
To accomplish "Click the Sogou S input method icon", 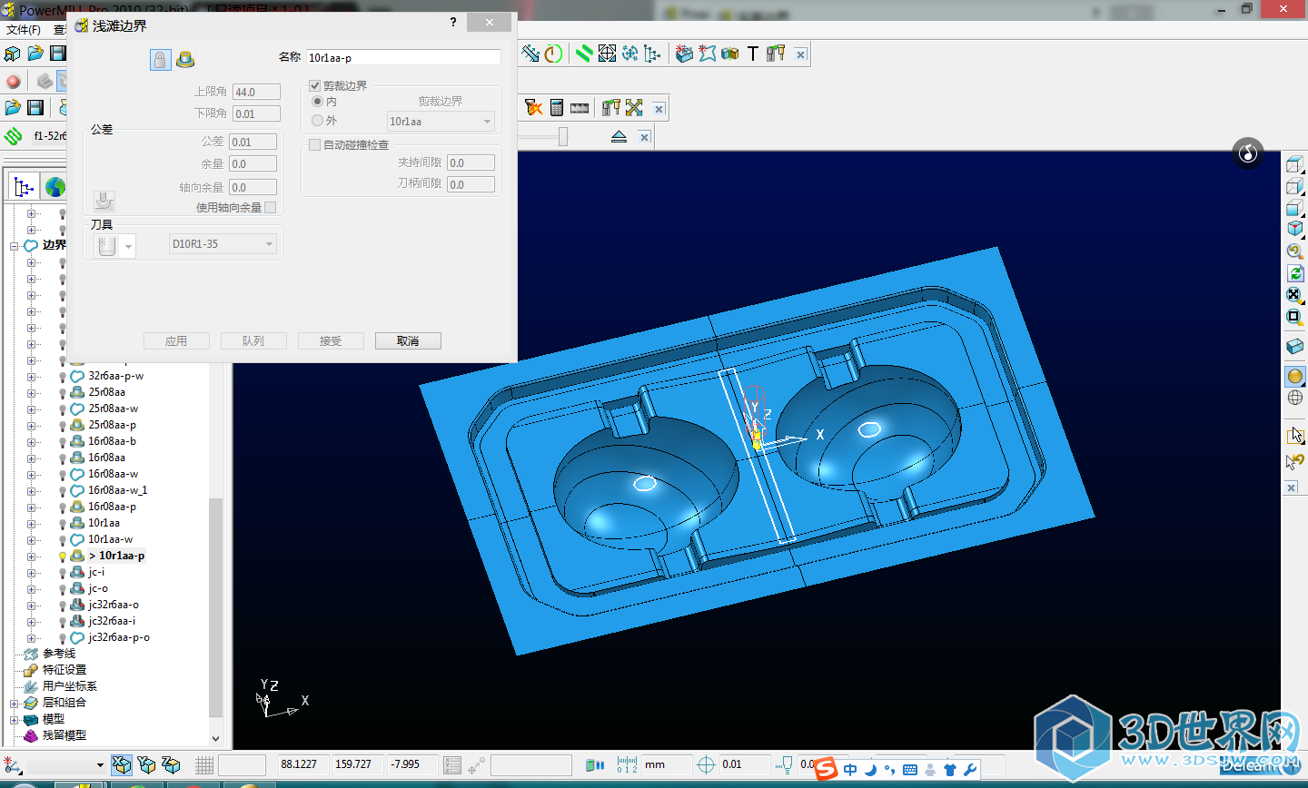I will tap(825, 769).
